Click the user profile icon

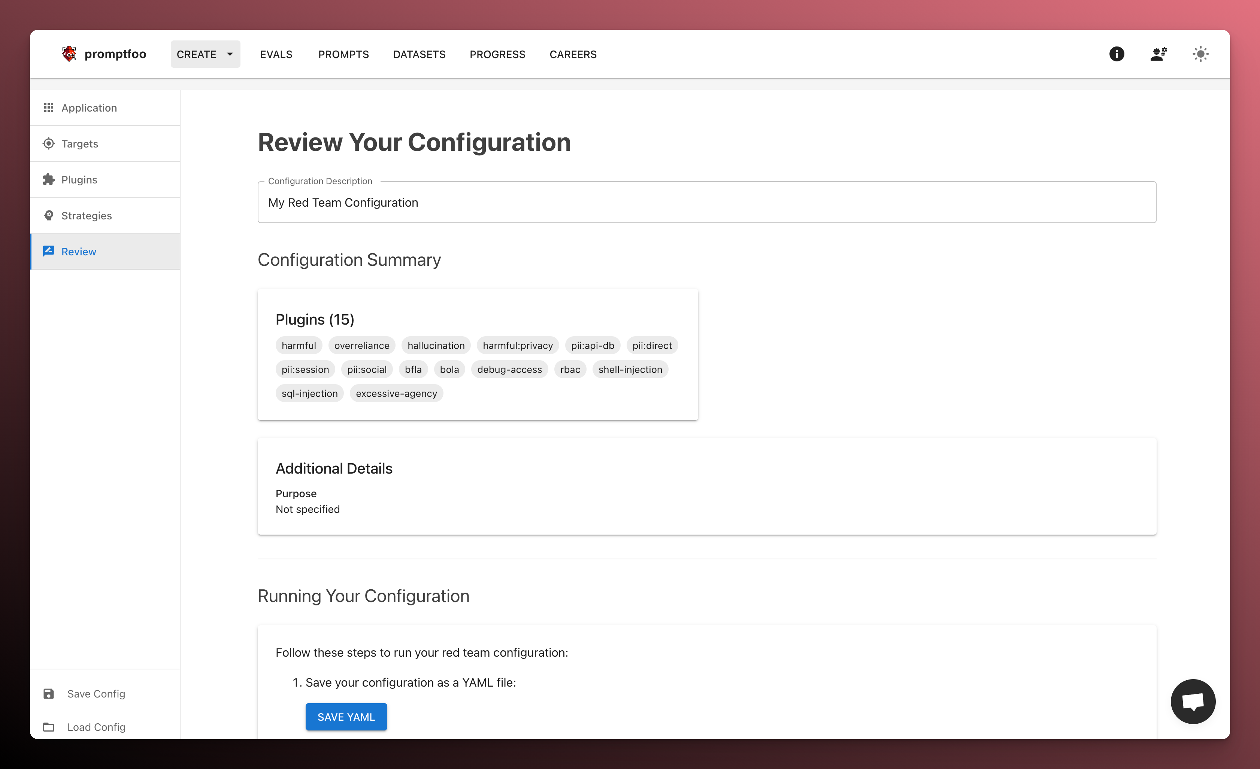1159,54
